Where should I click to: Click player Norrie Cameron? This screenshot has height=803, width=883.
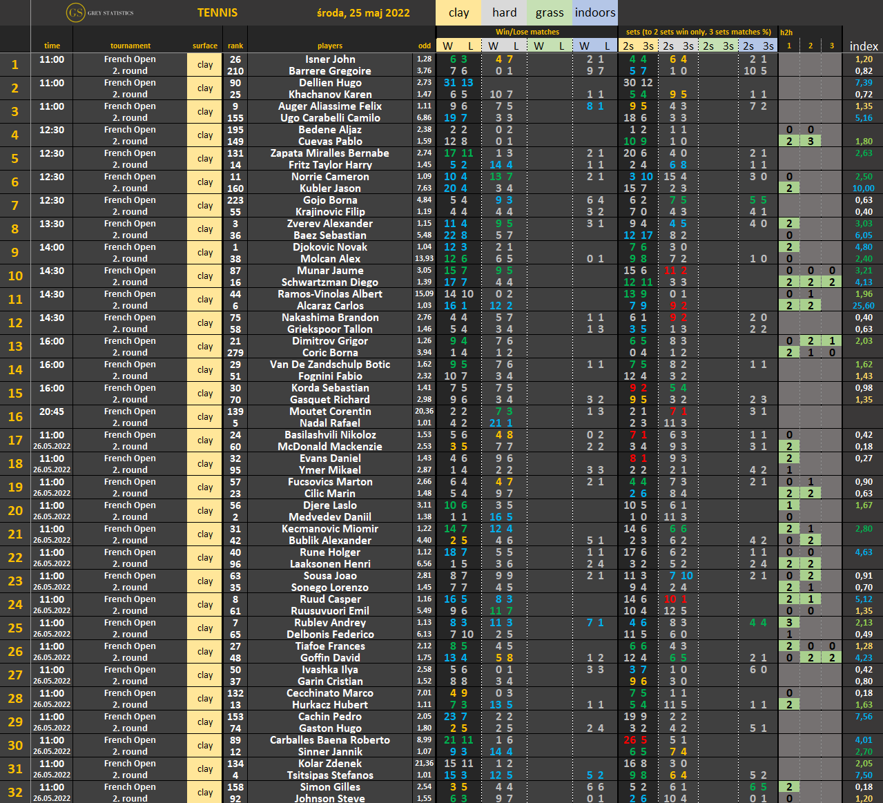(330, 177)
